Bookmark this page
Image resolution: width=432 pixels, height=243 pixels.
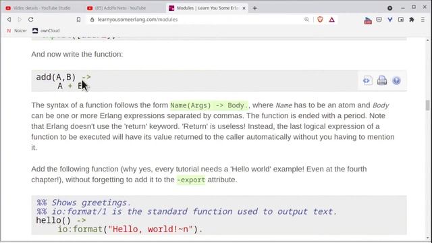(x=78, y=20)
